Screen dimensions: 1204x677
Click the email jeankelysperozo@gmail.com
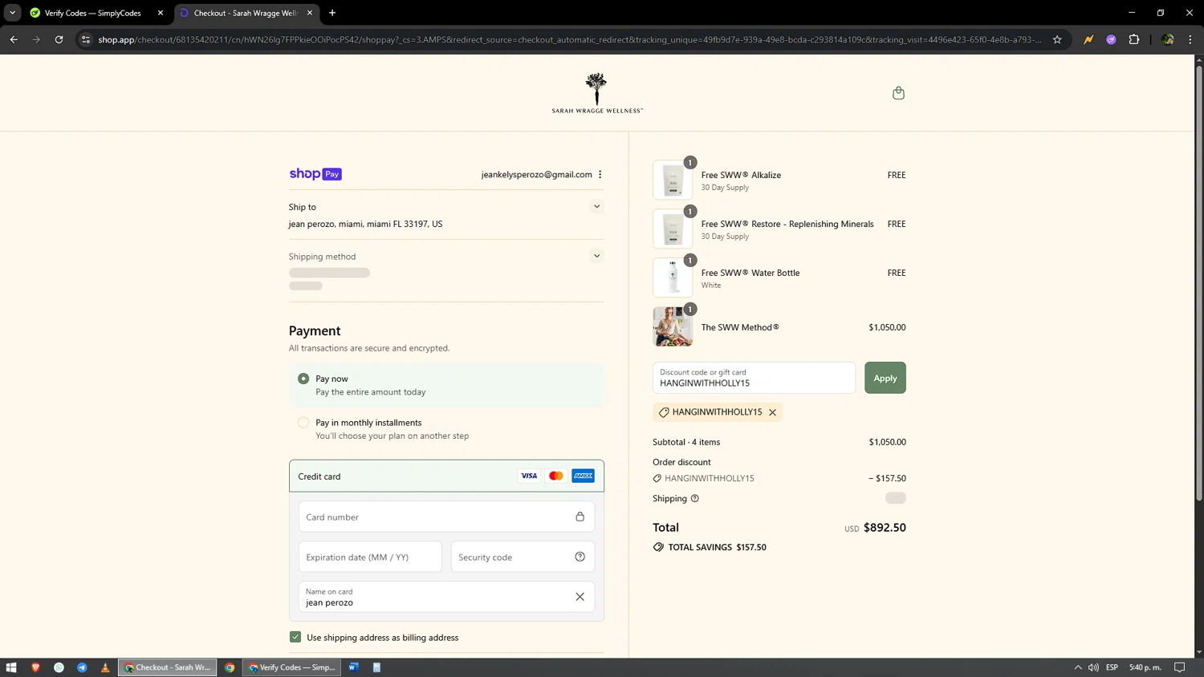click(536, 174)
